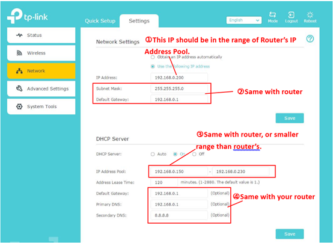Click the Secondary DNS label
Viewport: 333px width, 243px height.
(x=111, y=215)
